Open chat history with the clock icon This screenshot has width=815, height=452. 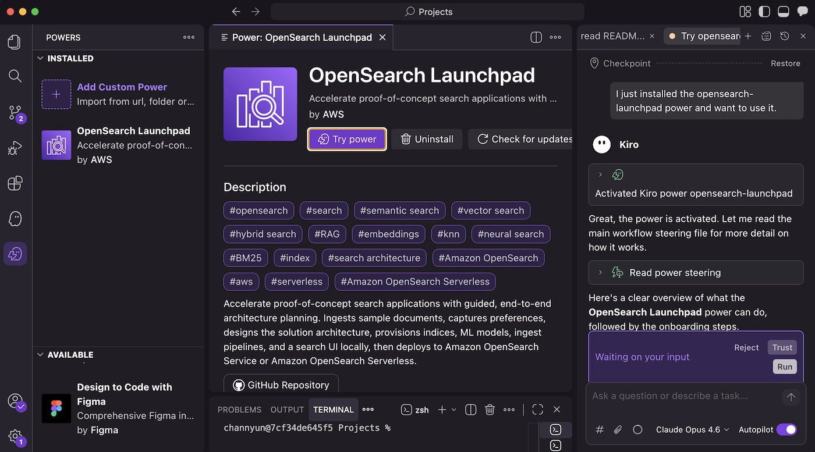785,36
